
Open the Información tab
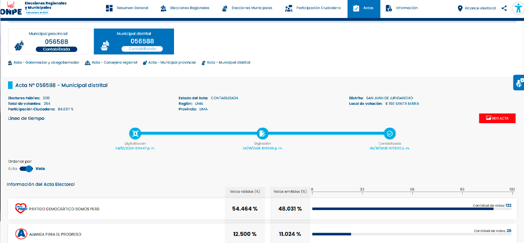pos(401,8)
